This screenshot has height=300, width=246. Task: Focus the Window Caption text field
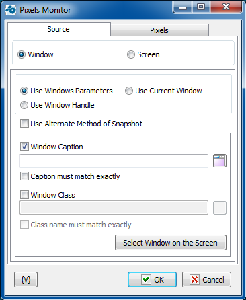pyautogui.click(x=114, y=161)
